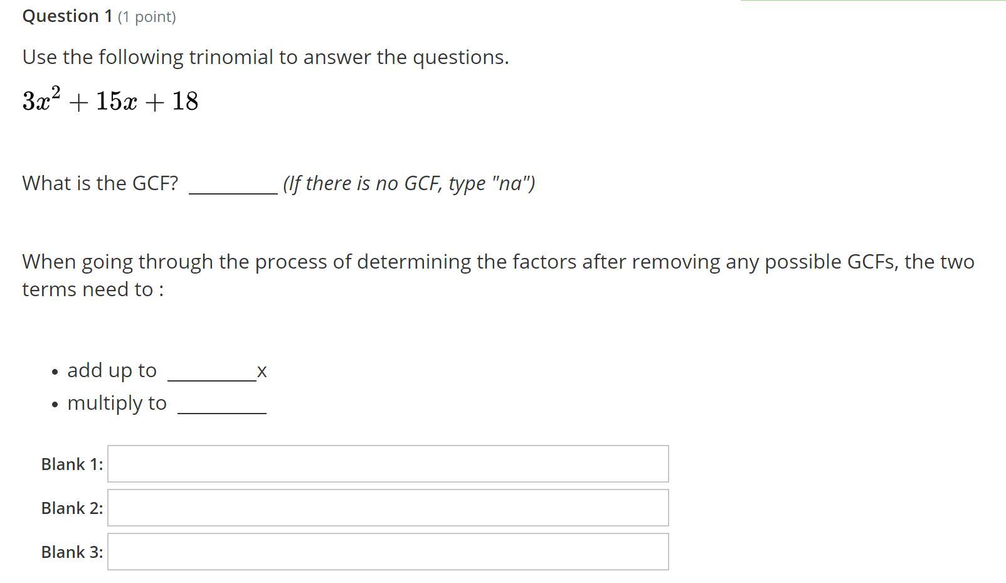Click the blank line after "add up to"
The height and width of the screenshot is (583, 1006).
(212, 374)
